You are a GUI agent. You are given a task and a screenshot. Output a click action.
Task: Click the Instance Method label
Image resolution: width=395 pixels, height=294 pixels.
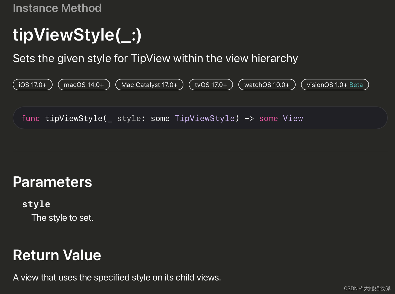[57, 8]
